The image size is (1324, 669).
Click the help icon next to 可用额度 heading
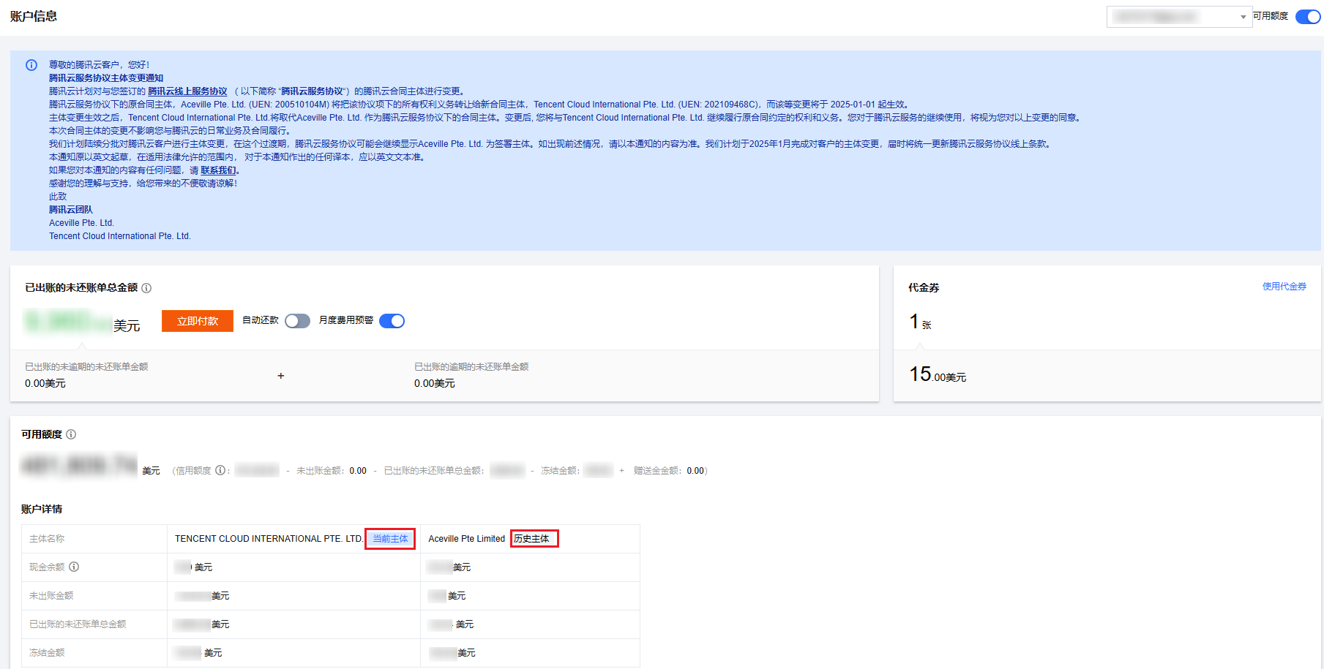[x=71, y=434]
